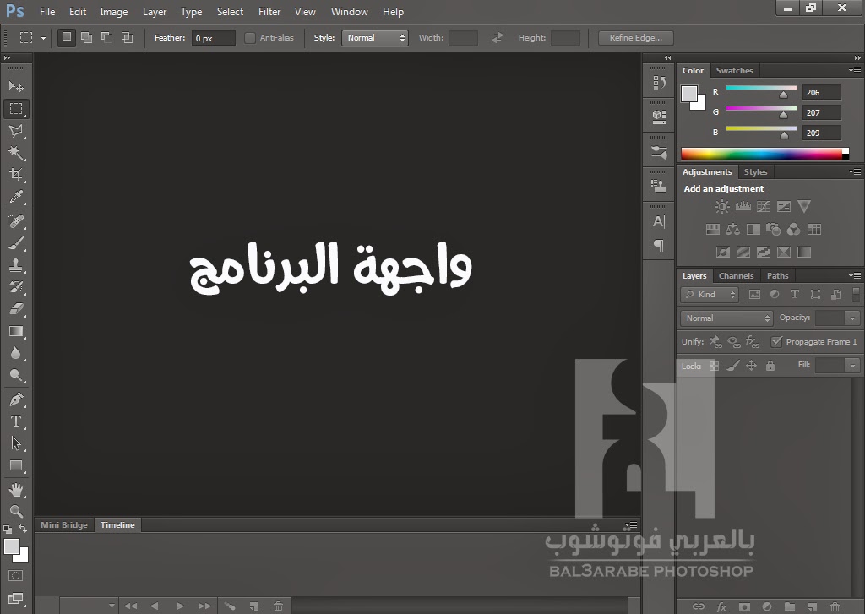Viewport: 865px width, 614px height.
Task: Select the Hand tool
Action: tap(16, 489)
